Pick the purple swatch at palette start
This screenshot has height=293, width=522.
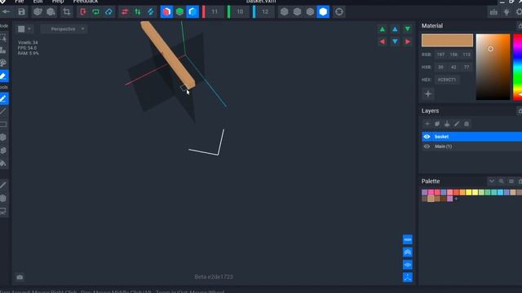tap(424, 192)
